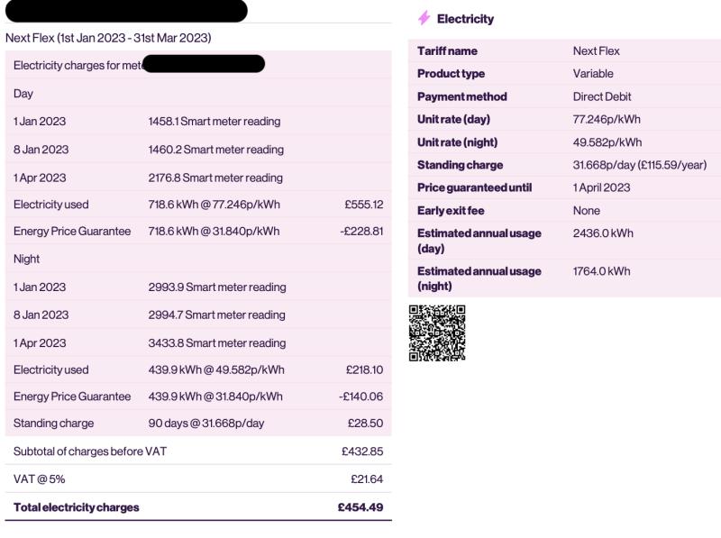Click the Tariff name Next Flex value
Image resolution: width=721 pixels, height=538 pixels.
click(596, 51)
